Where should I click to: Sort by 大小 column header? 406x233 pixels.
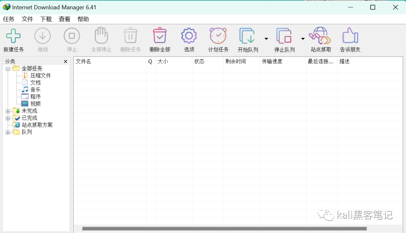pyautogui.click(x=174, y=62)
